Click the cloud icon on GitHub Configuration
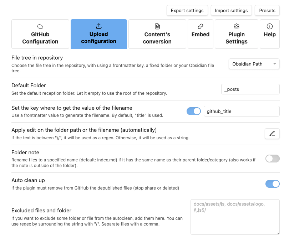Image resolution: width=284 pixels, height=238 pixels. tap(40, 26)
